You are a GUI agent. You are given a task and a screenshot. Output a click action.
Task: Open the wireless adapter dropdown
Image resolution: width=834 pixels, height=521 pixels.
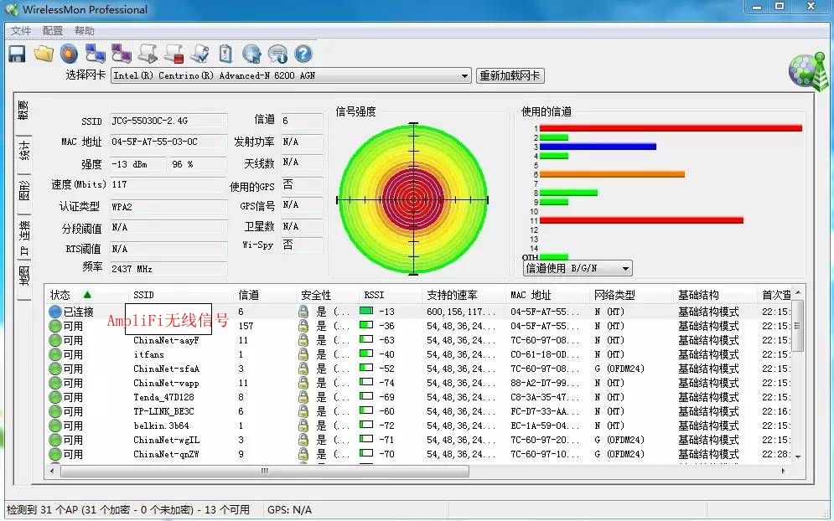466,75
